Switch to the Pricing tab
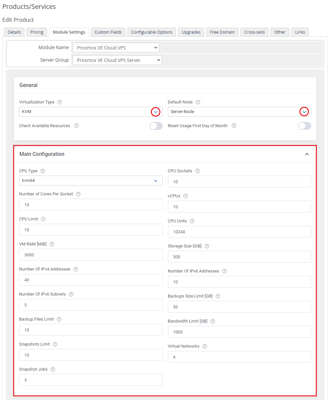Screen dimensions: 328x400 pos(37,32)
